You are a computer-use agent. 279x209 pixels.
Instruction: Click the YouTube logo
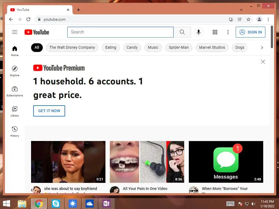(37, 32)
